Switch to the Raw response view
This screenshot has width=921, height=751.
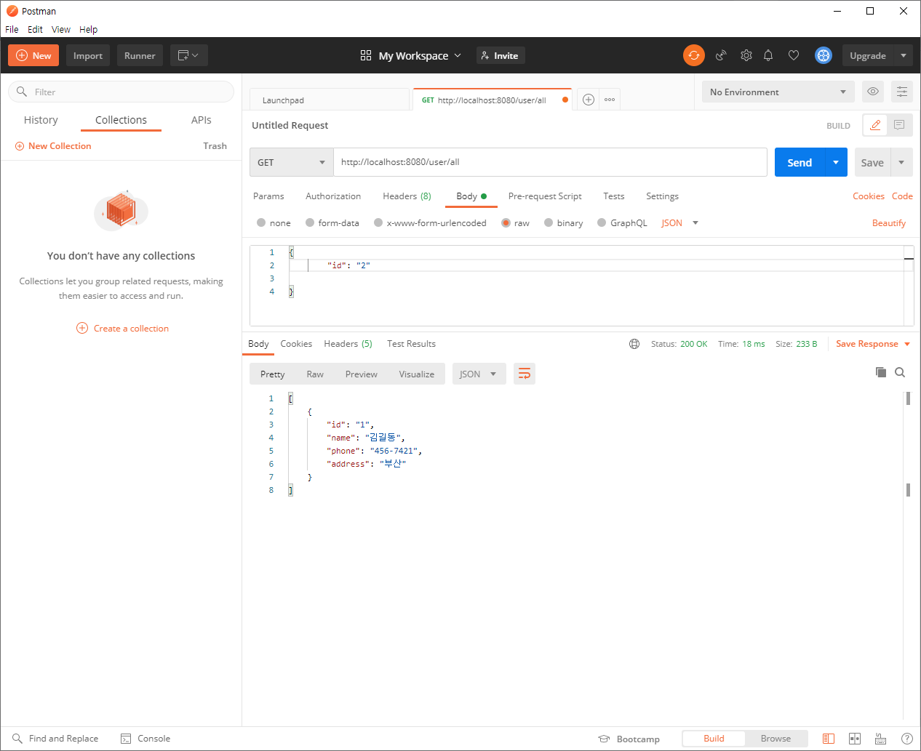[x=315, y=374]
